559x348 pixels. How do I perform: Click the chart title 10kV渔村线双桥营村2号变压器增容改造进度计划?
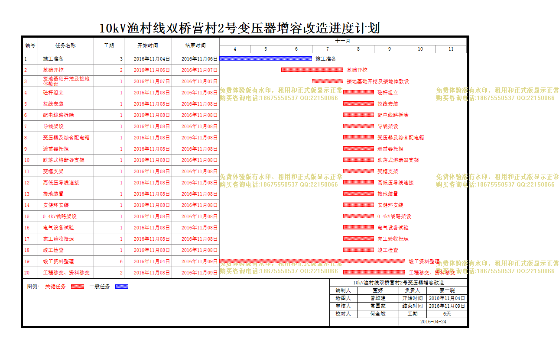240,29
